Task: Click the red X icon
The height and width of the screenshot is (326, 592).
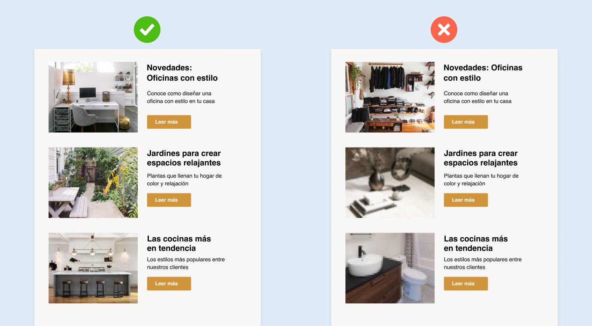Action: [444, 30]
